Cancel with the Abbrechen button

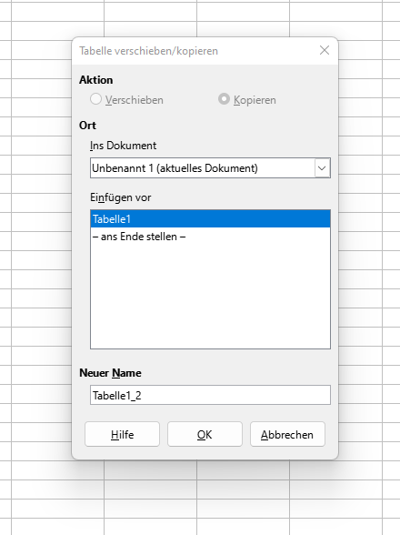point(287,434)
